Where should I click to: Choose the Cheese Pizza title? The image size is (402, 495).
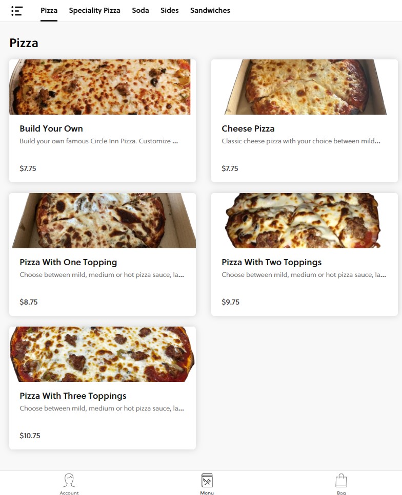(248, 128)
